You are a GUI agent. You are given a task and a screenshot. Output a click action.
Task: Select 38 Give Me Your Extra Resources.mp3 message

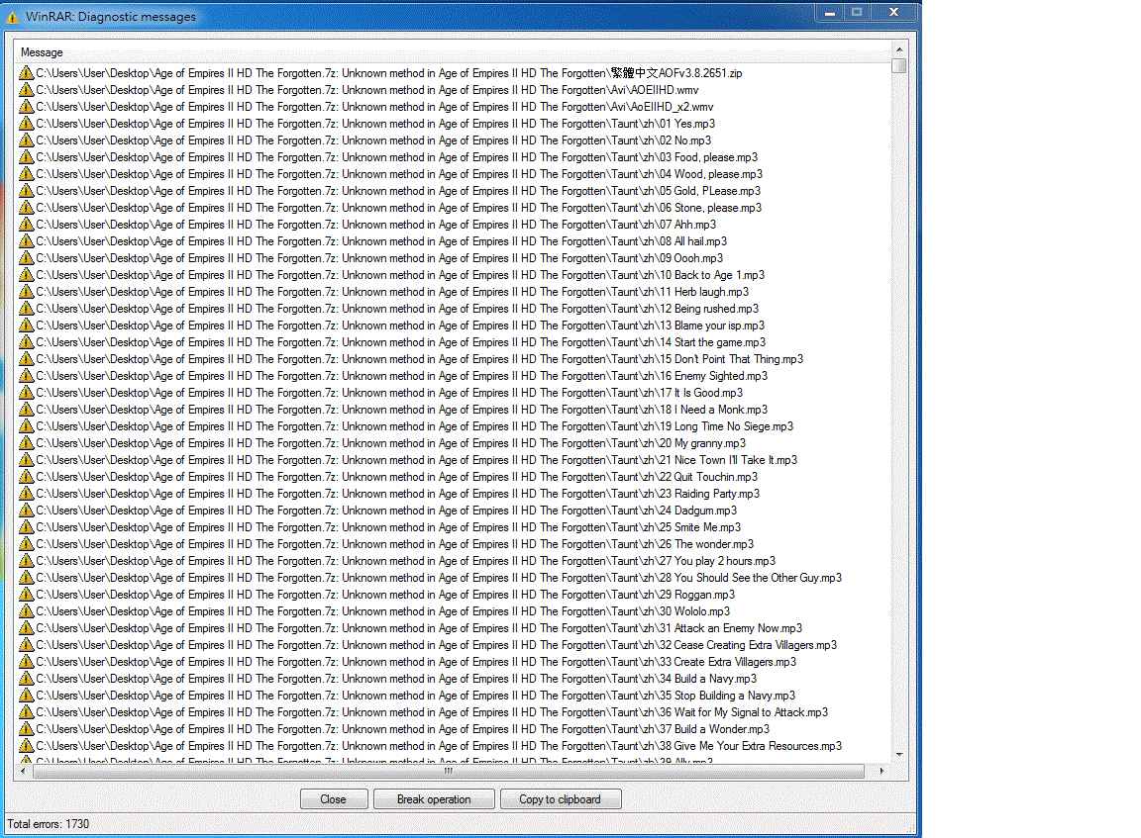pyautogui.click(x=431, y=746)
